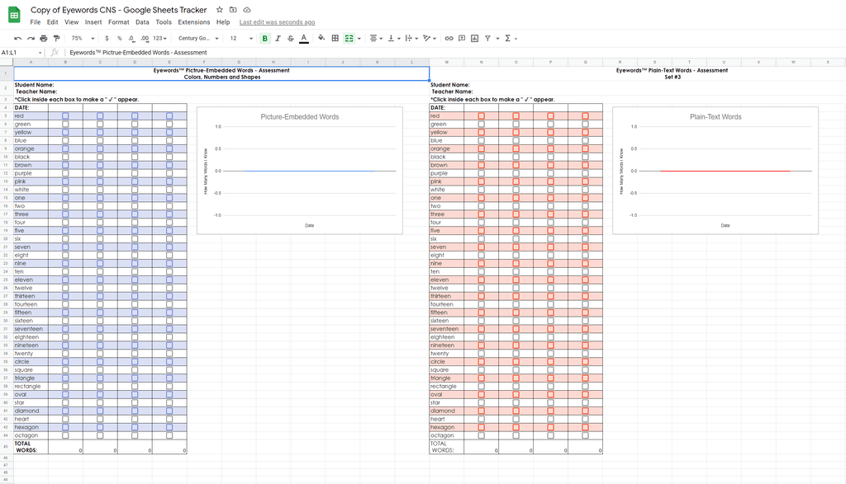
Task: Increase decimal places
Action: (145, 38)
